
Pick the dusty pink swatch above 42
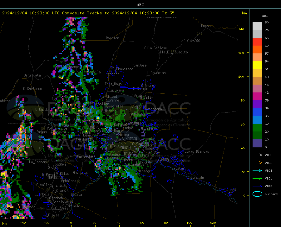point(257,89)
